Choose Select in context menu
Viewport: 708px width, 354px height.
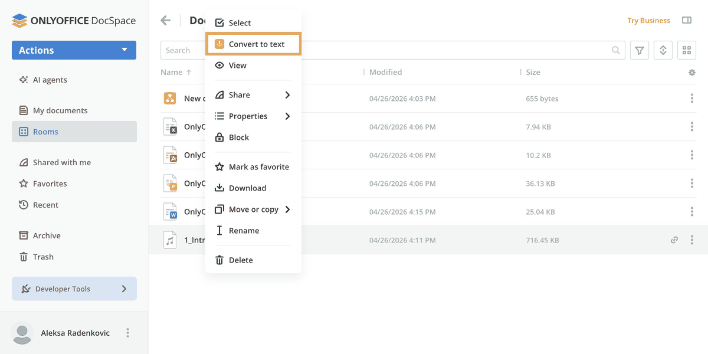254,22
